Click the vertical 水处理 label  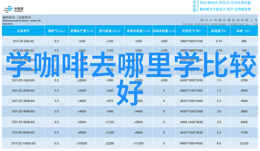[x=194, y=6]
